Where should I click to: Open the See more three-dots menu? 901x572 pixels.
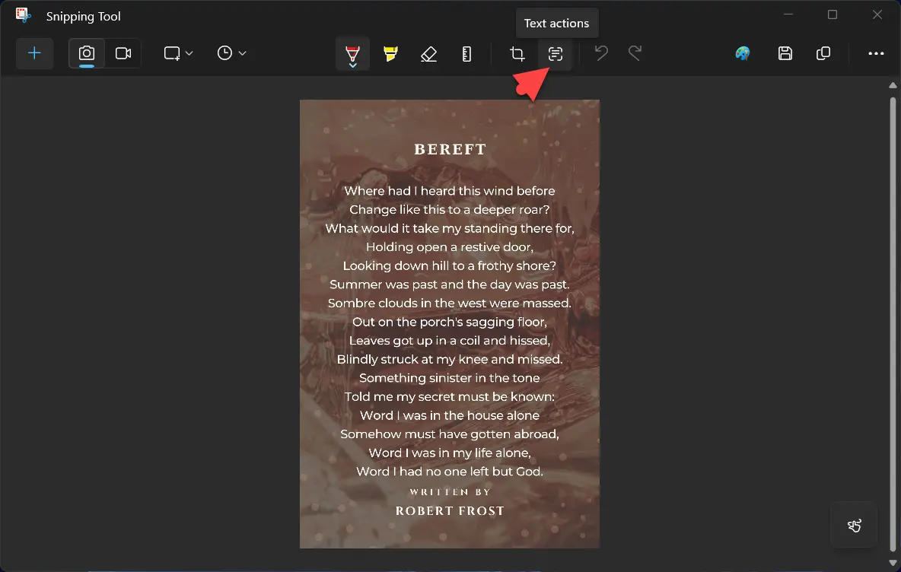[876, 53]
